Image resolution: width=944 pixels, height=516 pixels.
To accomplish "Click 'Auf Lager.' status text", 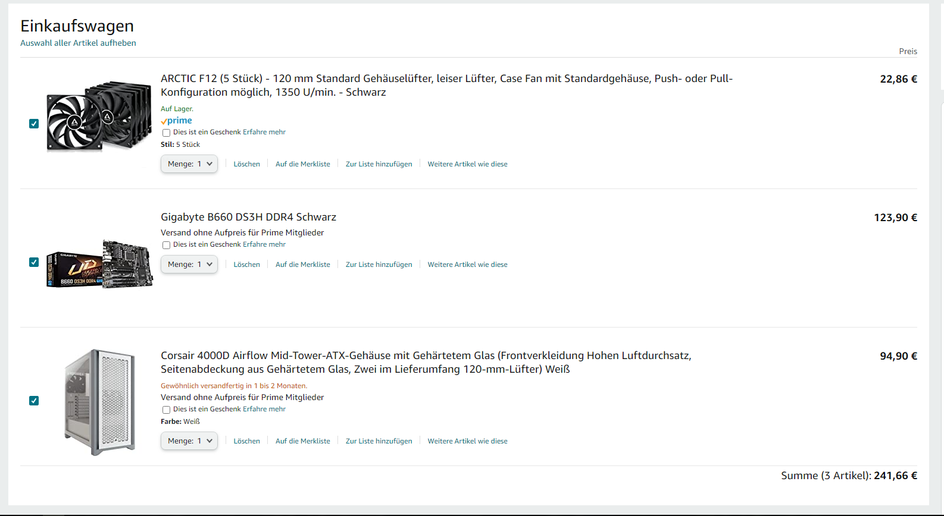I will click(x=177, y=109).
